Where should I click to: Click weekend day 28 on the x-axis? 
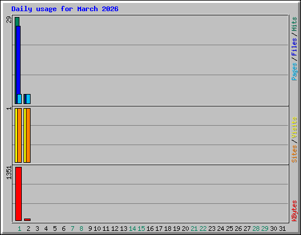[x=256, y=229]
